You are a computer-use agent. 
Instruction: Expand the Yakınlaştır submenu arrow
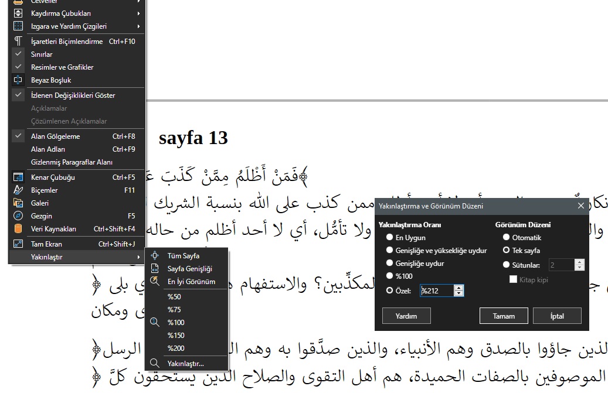(x=138, y=257)
